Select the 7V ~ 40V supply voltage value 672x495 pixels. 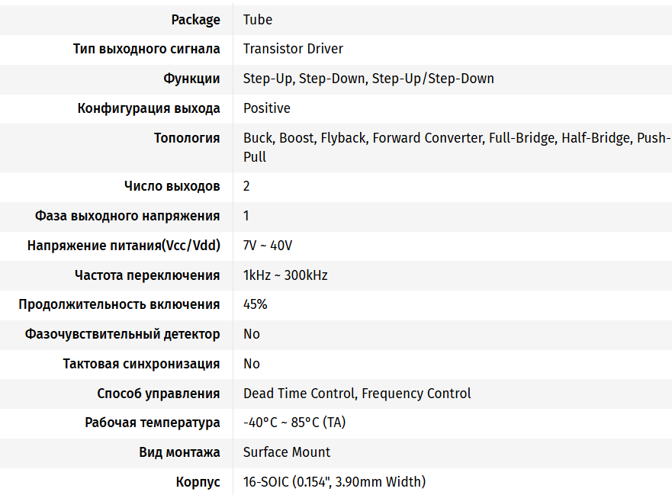(268, 246)
